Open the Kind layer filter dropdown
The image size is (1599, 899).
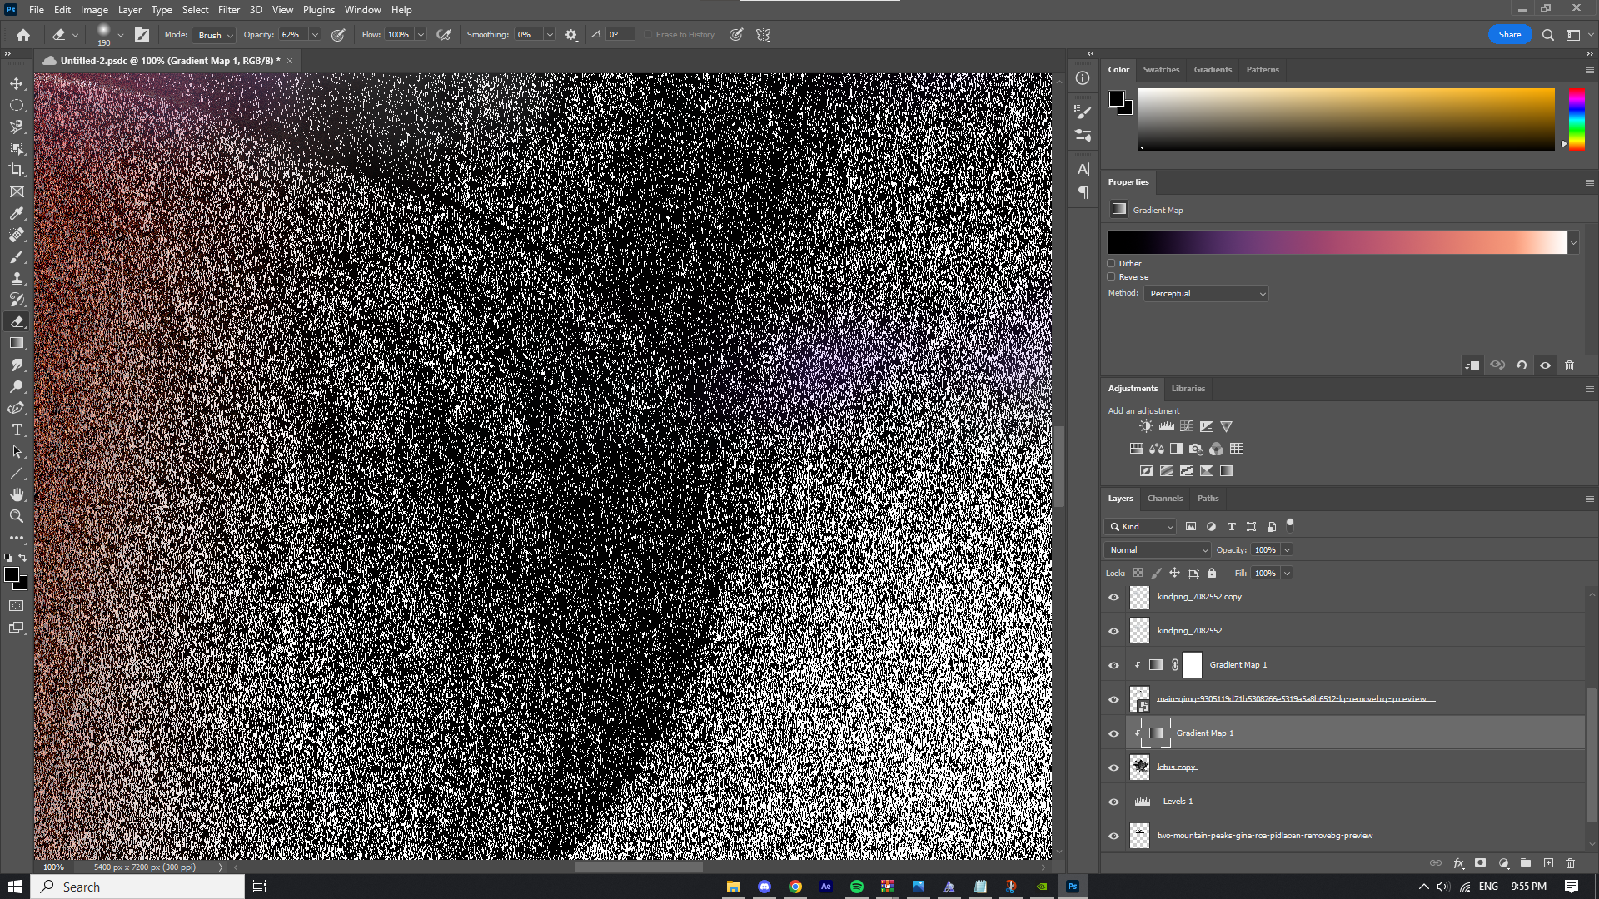1140,526
